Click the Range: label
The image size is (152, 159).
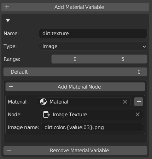click(x=12, y=59)
